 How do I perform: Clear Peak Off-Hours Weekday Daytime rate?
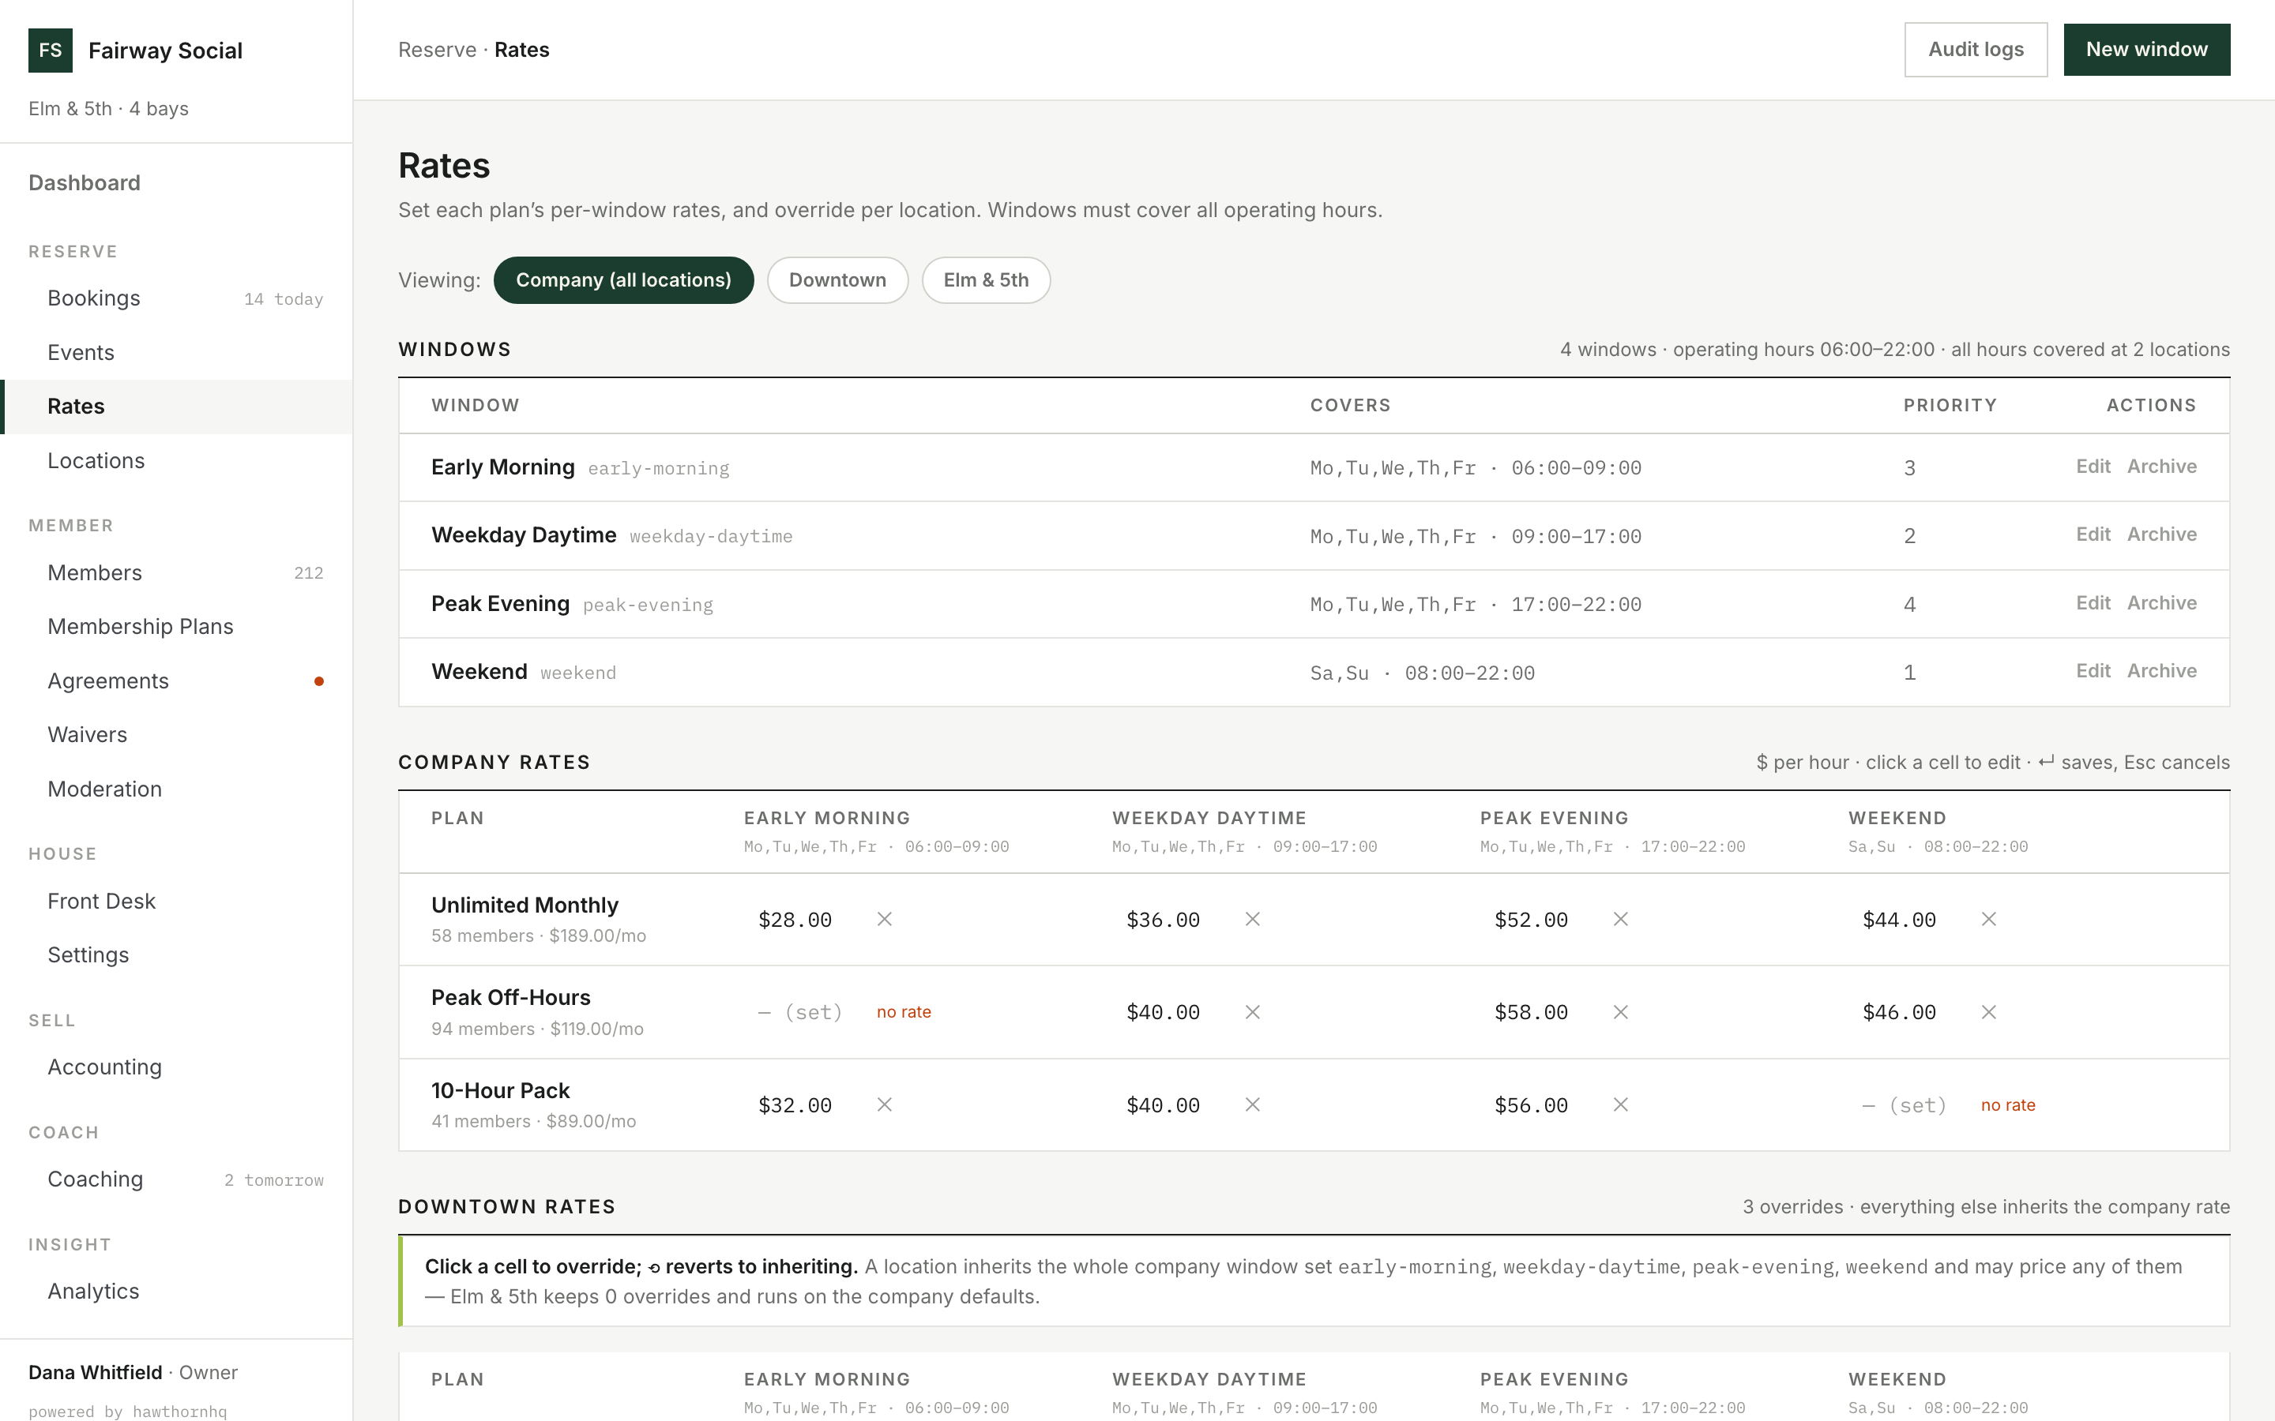(1252, 1012)
